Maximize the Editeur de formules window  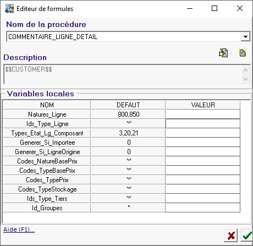pyautogui.click(x=215, y=8)
